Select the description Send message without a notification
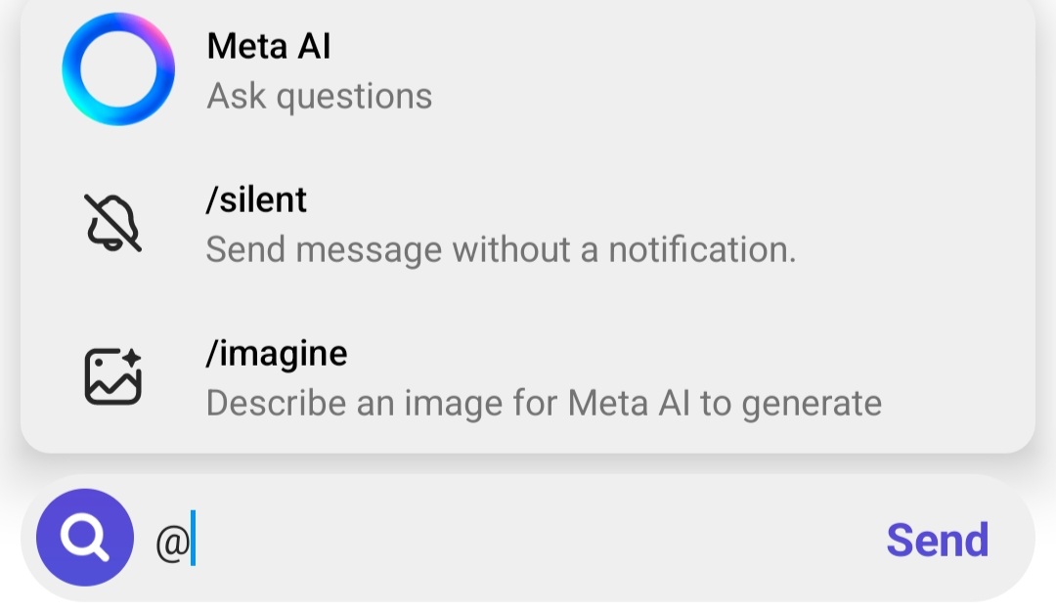The image size is (1056, 611). pos(501,249)
